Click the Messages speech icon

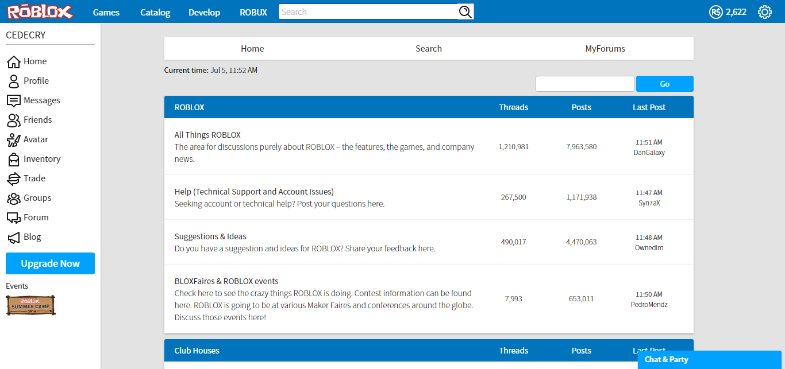14,100
